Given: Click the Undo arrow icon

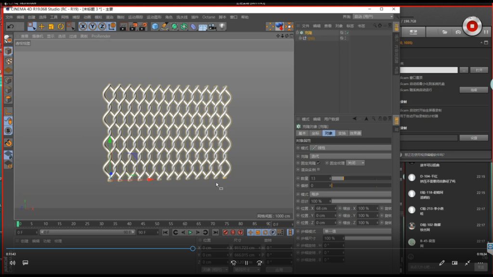Looking at the screenshot, I should (10, 26).
